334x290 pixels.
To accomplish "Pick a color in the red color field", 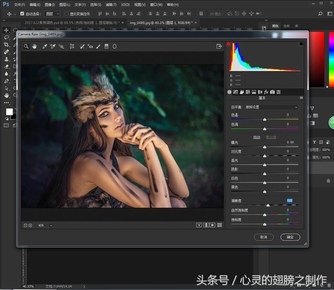I will [x=317, y=59].
